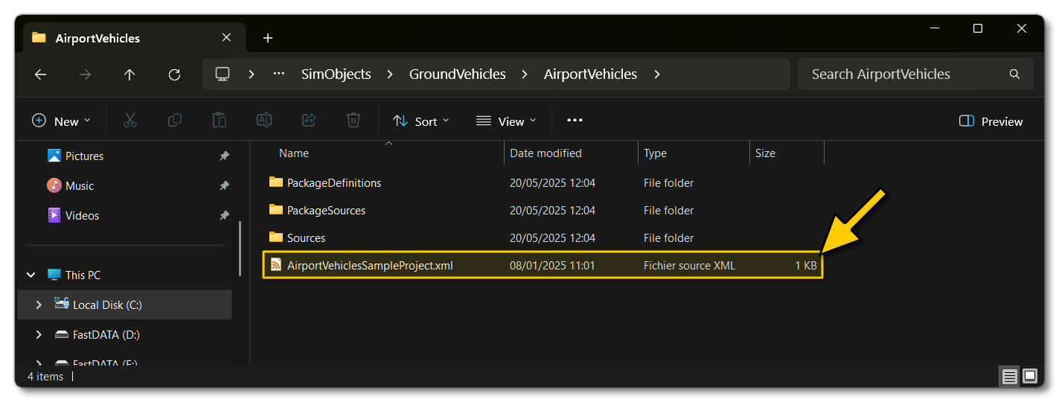
Task: Expand the chevron after GroundVehicles breadcrumb
Action: tap(525, 74)
